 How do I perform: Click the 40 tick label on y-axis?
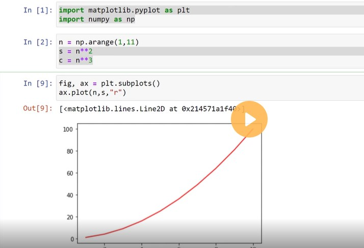[69, 195]
